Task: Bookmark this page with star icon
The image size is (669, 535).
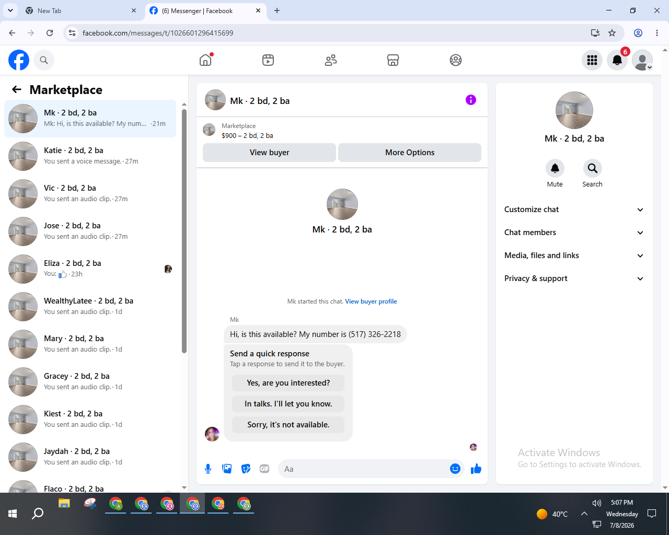Action: 612,33
